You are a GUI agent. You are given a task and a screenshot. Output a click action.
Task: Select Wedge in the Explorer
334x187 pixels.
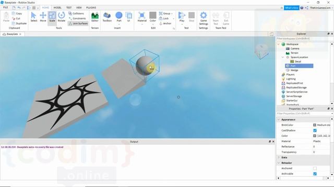pyautogui.click(x=294, y=70)
